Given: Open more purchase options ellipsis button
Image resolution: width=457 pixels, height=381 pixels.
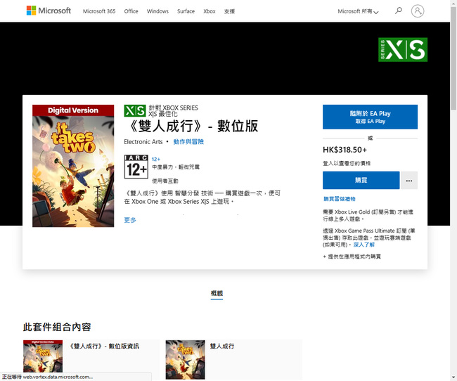Looking at the screenshot, I should pyautogui.click(x=409, y=181).
